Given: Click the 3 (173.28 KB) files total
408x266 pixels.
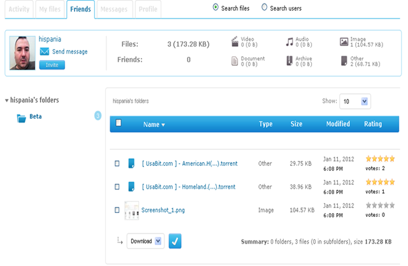Looking at the screenshot, I should click(189, 44).
